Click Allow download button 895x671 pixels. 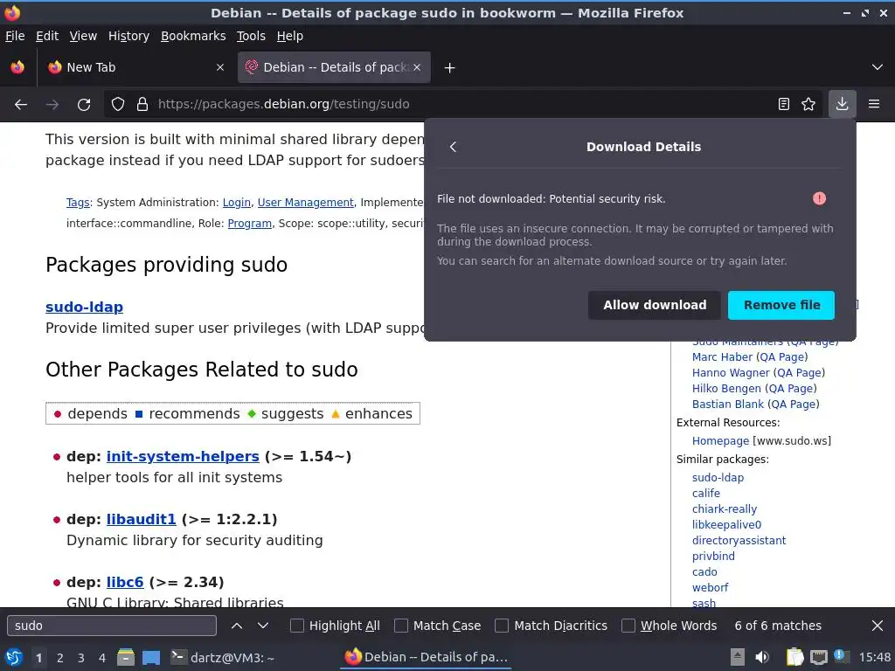click(655, 305)
